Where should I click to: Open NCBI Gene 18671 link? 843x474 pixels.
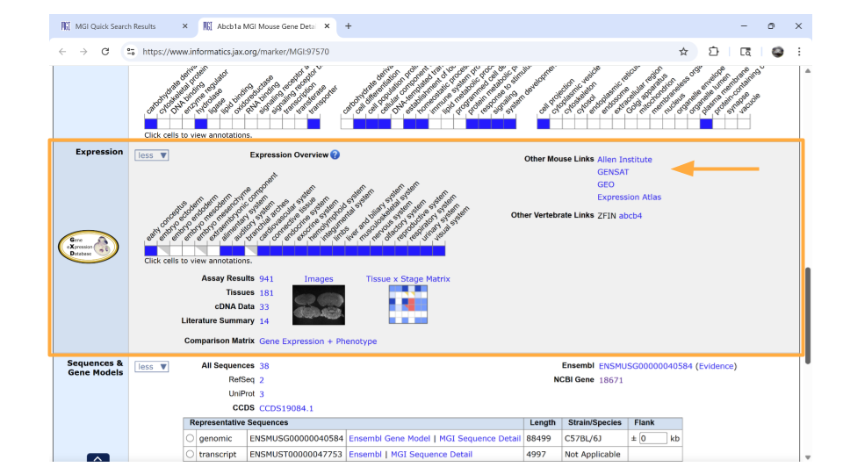coord(611,380)
